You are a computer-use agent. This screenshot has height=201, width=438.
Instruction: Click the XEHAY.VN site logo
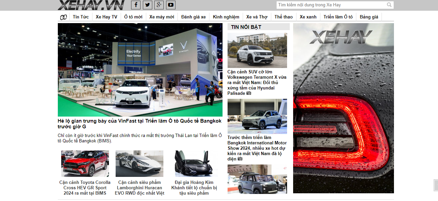point(91,5)
